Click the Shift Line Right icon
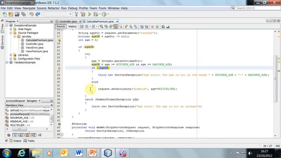Viewport: 281px width, 158px height. click(x=146, y=26)
